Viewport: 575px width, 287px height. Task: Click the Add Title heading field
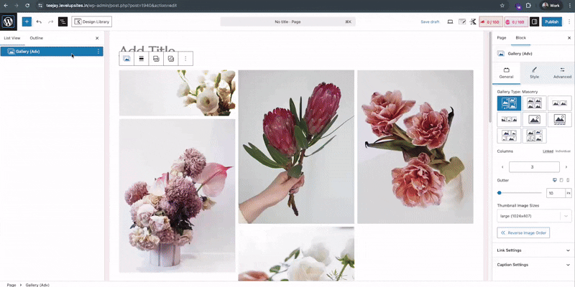151,52
